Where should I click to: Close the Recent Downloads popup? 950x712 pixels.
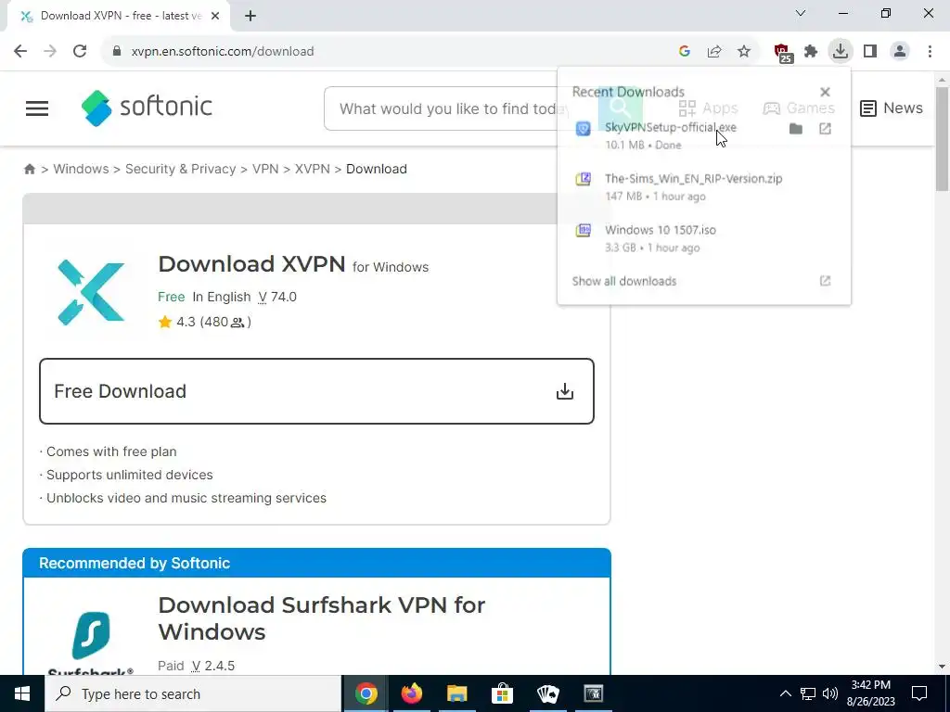pyautogui.click(x=825, y=92)
